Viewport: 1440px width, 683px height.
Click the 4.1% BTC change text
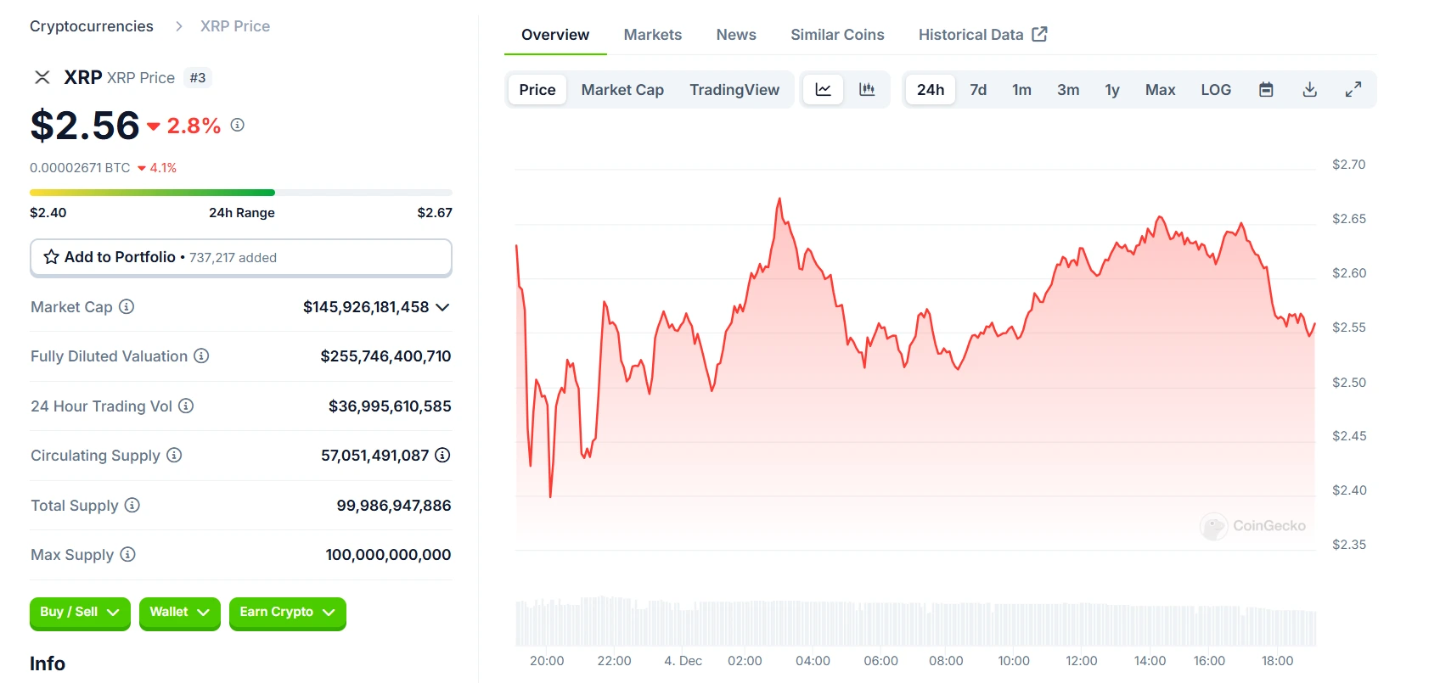[x=163, y=168]
